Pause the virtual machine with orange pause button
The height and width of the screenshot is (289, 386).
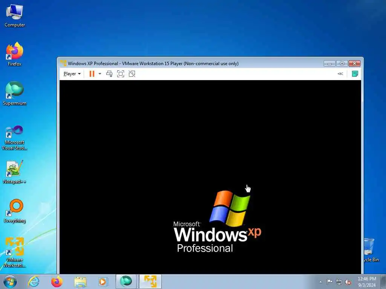(92, 74)
